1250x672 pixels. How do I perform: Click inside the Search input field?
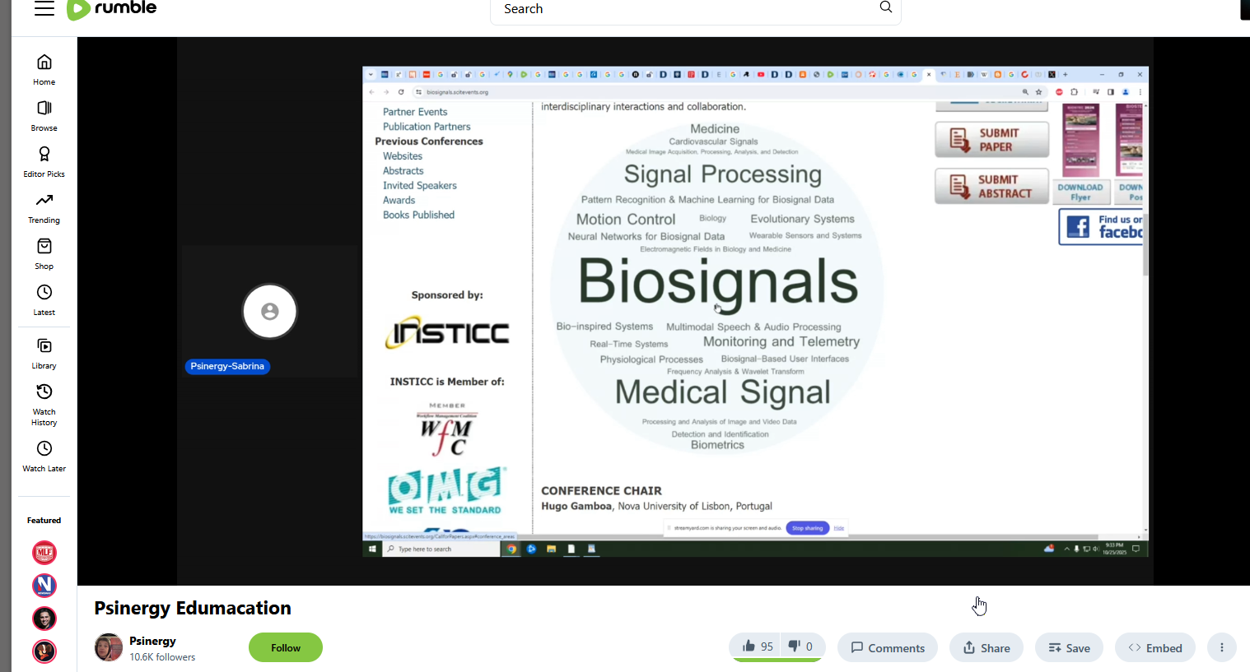click(683, 9)
